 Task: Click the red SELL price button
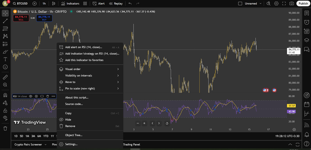point(21,18)
